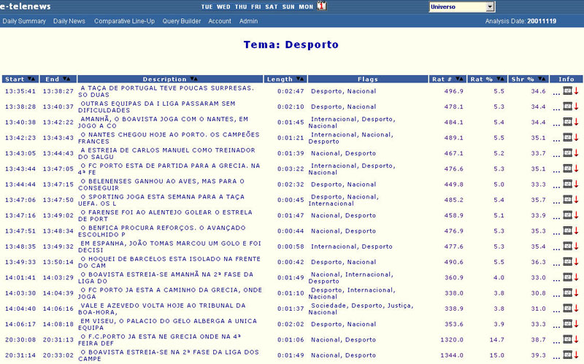The width and height of the screenshot is (584, 364).
Task: Click the down sort triangle in the Description header
Action: (x=192, y=79)
